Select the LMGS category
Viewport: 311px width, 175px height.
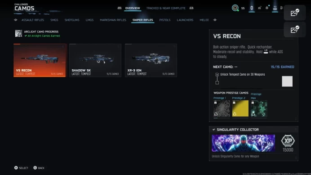pos(89,20)
